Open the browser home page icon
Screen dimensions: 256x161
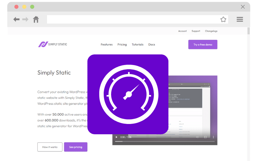pos(36,19)
